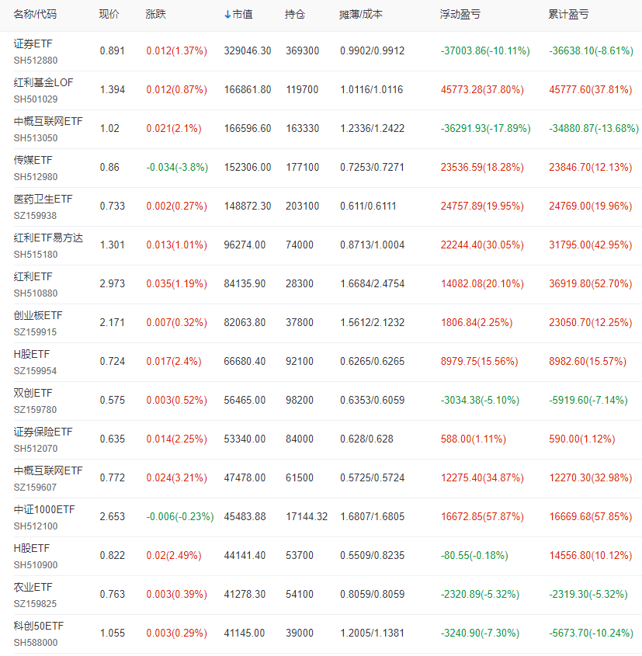Open 医药卫生ETF holding
The width and height of the screenshot is (642, 656).
pos(43,200)
